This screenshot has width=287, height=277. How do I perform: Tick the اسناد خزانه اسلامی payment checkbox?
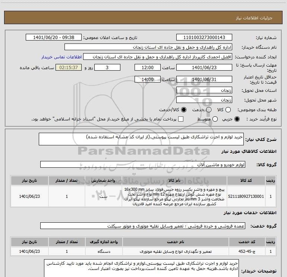(181, 119)
